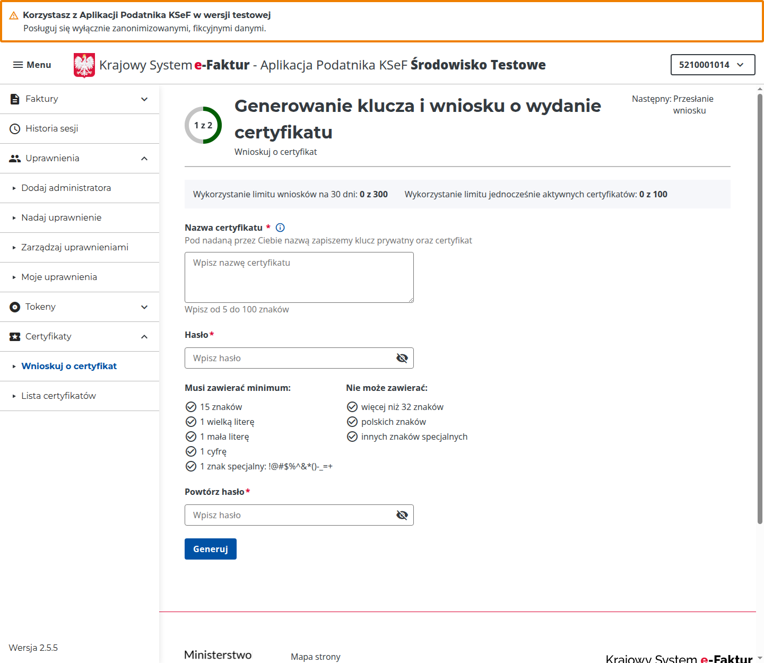Click the "1 cyfrę" requirement text

(213, 451)
